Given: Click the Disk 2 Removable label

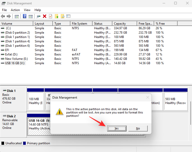Looking at the screenshot, I should click(x=10, y=120).
